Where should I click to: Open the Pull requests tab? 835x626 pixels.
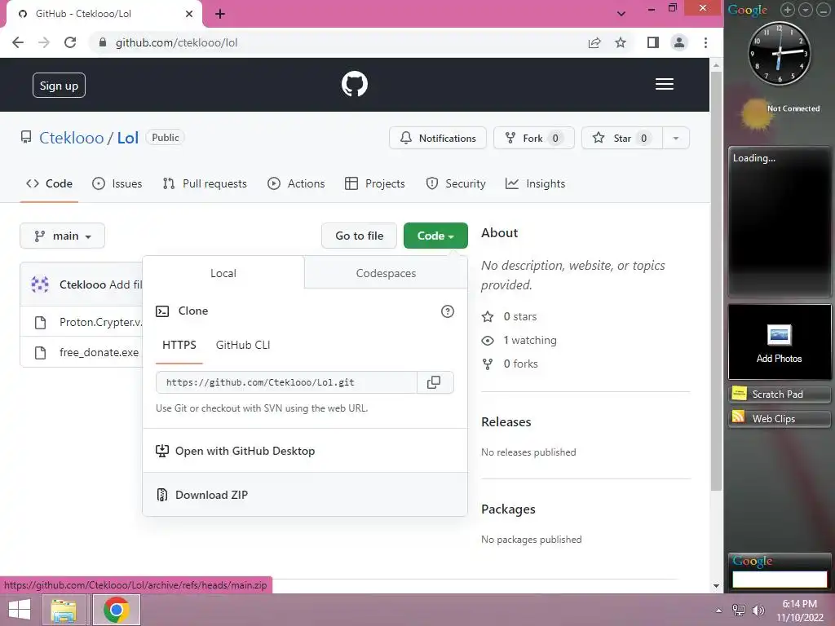pos(205,183)
